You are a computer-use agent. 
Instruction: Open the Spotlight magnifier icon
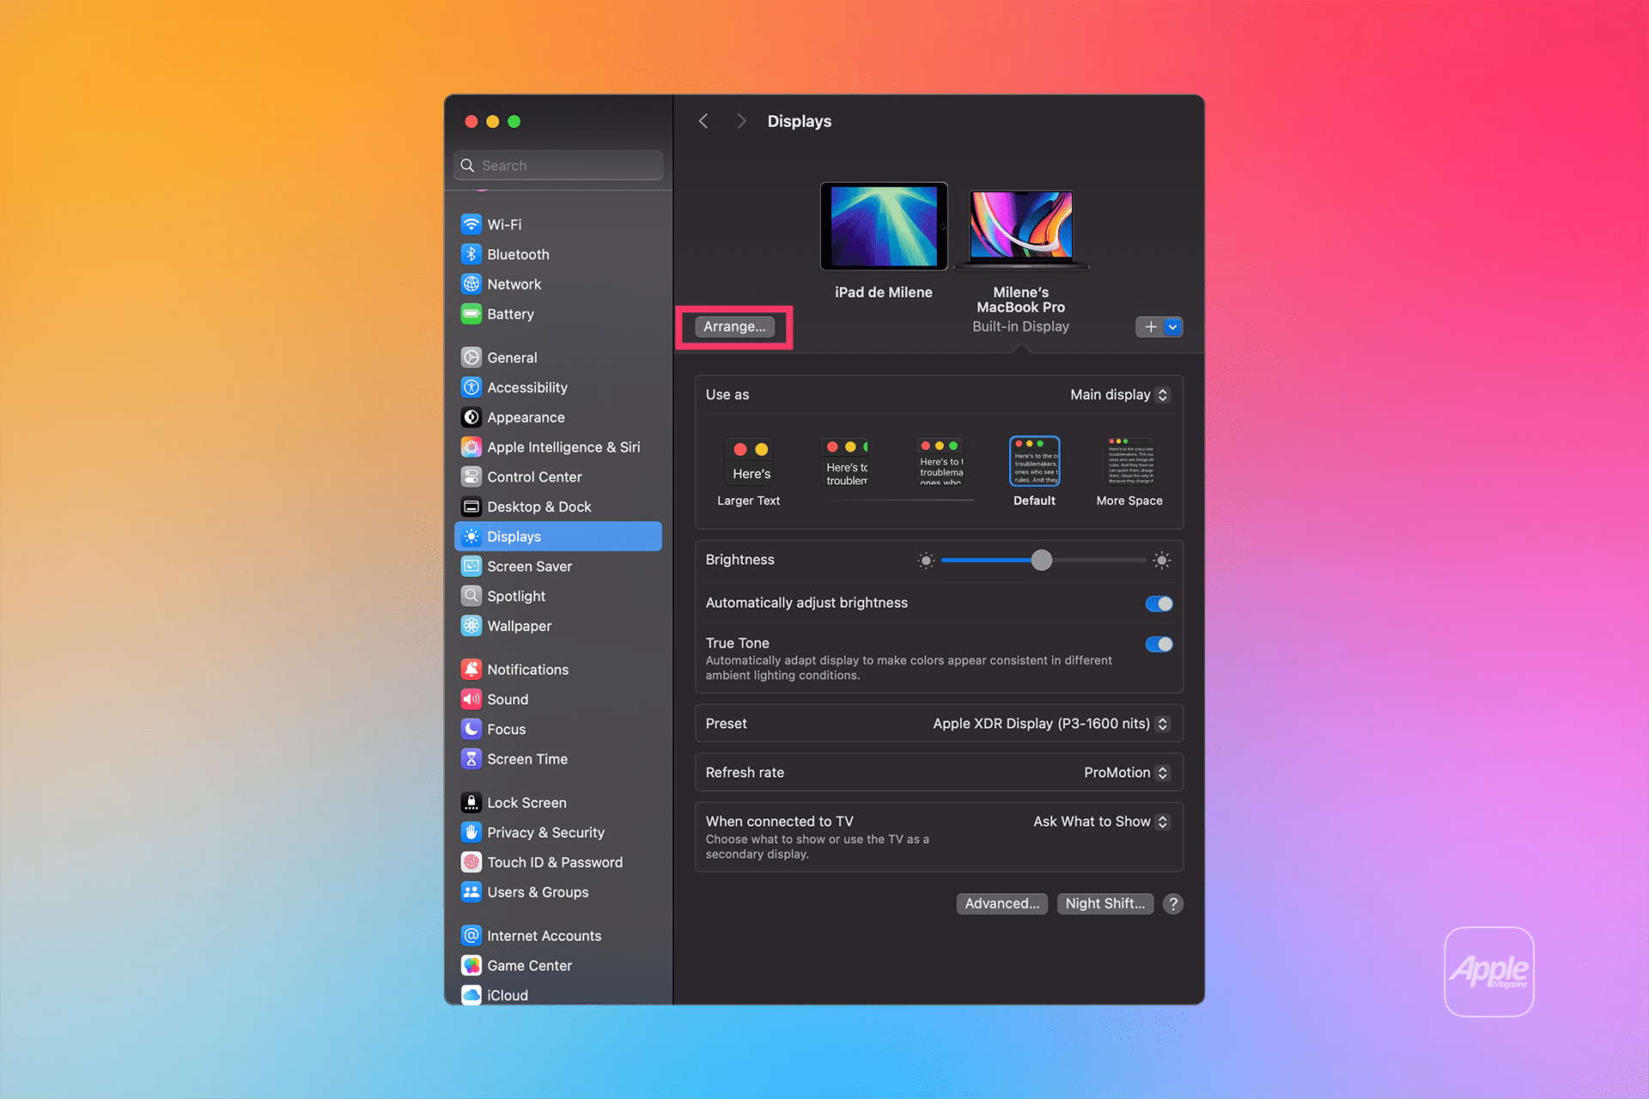pyautogui.click(x=471, y=596)
